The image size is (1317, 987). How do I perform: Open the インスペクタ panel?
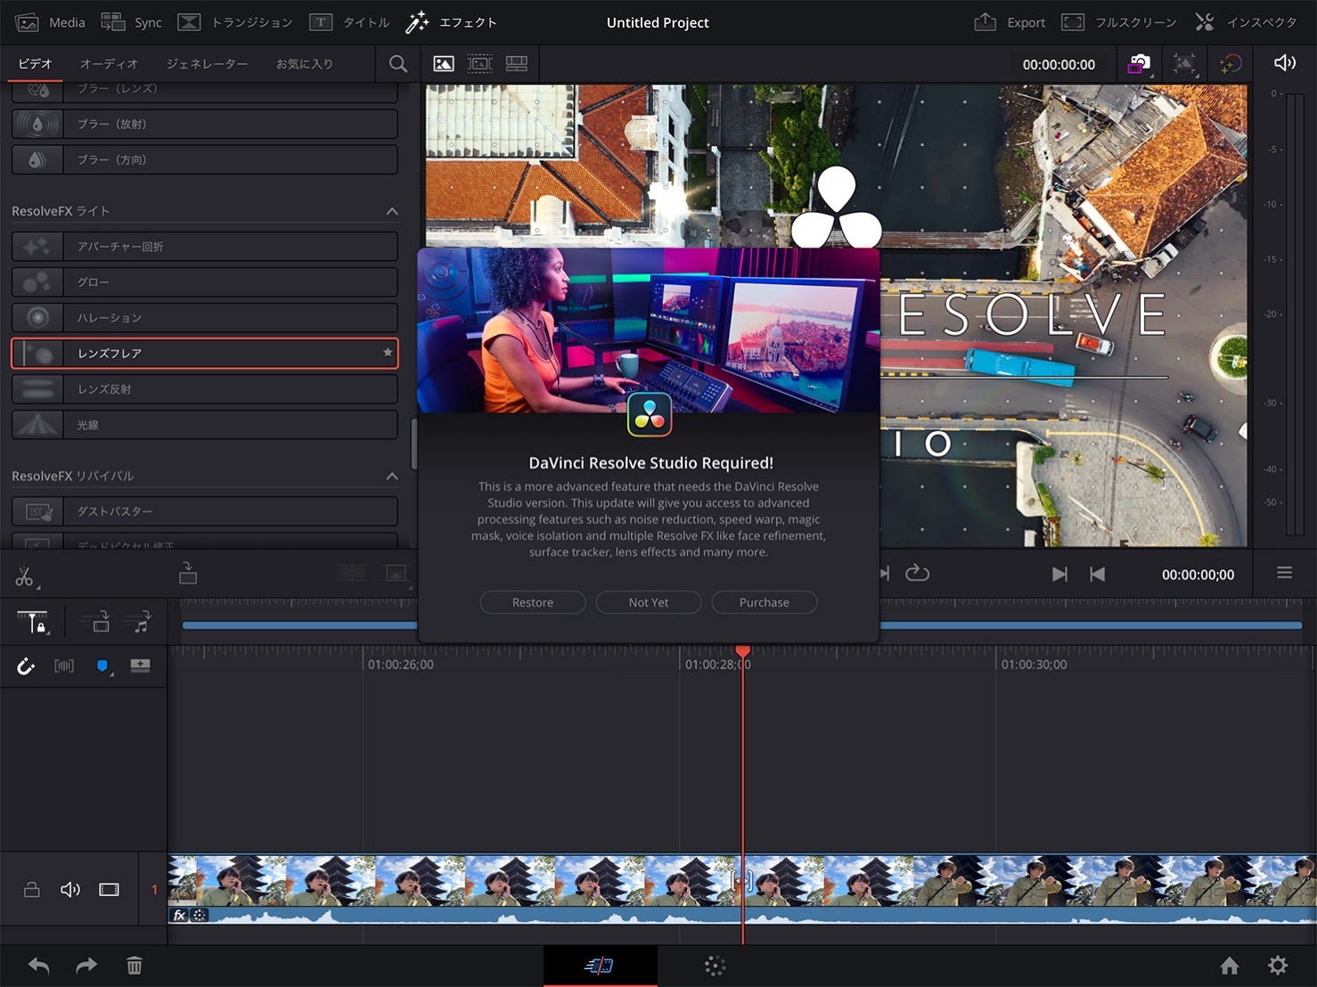click(x=1246, y=22)
